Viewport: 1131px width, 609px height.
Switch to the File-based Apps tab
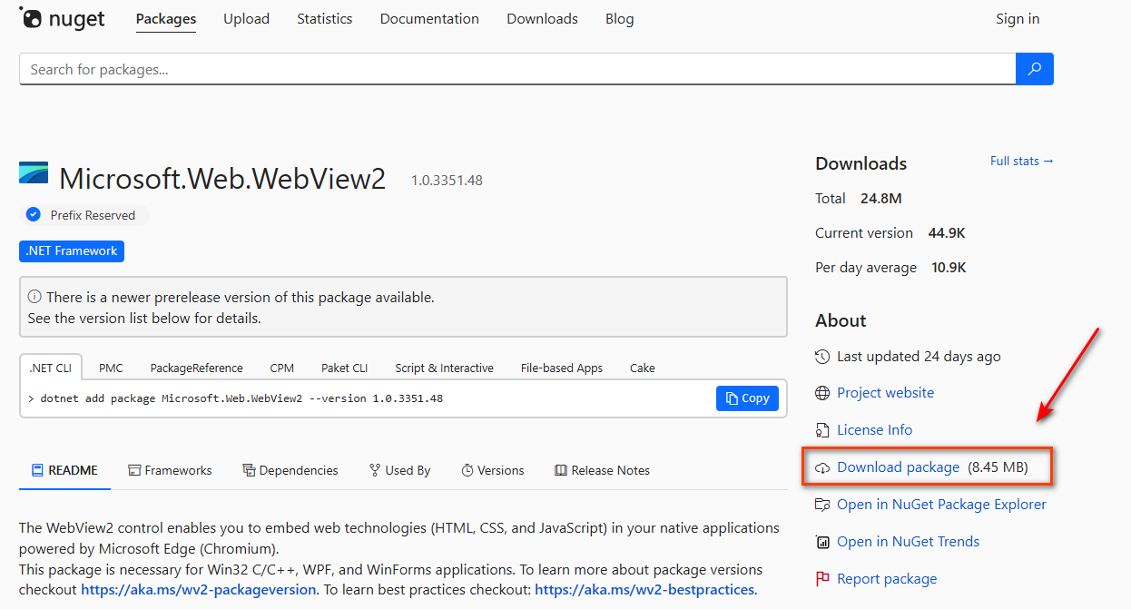point(562,368)
